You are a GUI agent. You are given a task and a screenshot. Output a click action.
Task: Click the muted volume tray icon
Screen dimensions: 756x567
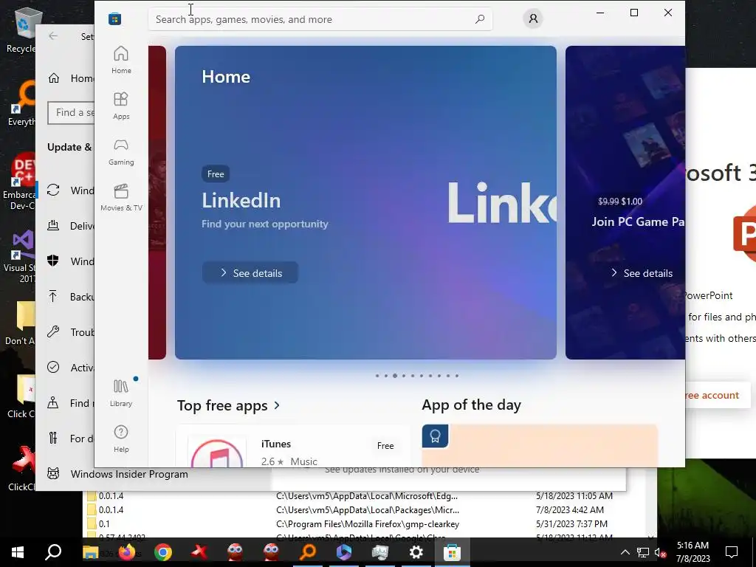point(660,552)
